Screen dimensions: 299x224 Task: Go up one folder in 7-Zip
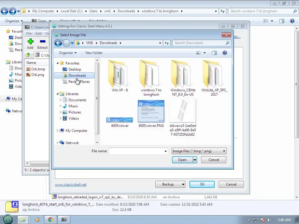pos(28,55)
